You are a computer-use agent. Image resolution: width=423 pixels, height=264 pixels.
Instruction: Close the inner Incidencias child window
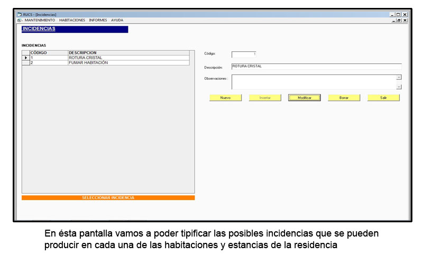point(405,21)
